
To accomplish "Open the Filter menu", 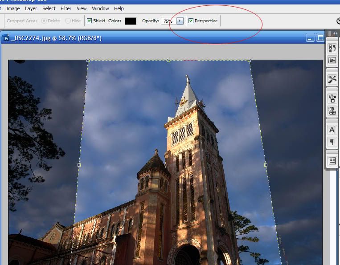I will (66, 8).
